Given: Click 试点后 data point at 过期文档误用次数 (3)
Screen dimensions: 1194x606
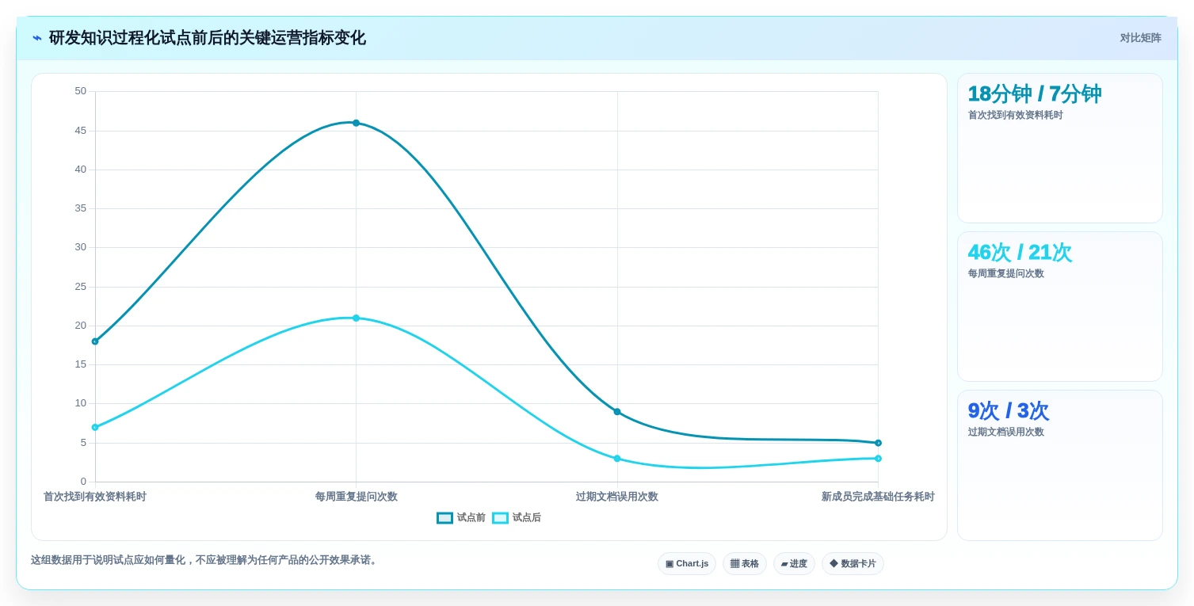Looking at the screenshot, I should (617, 459).
